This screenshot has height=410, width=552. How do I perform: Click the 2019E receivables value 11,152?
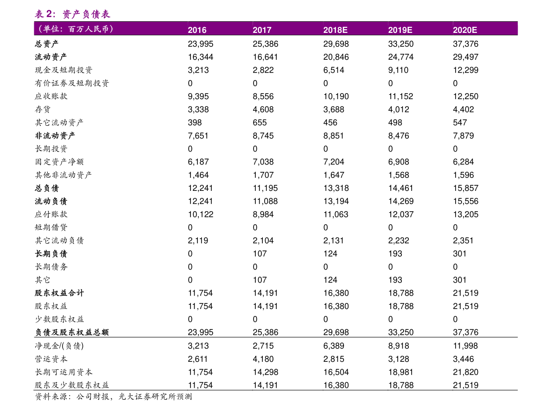click(400, 96)
